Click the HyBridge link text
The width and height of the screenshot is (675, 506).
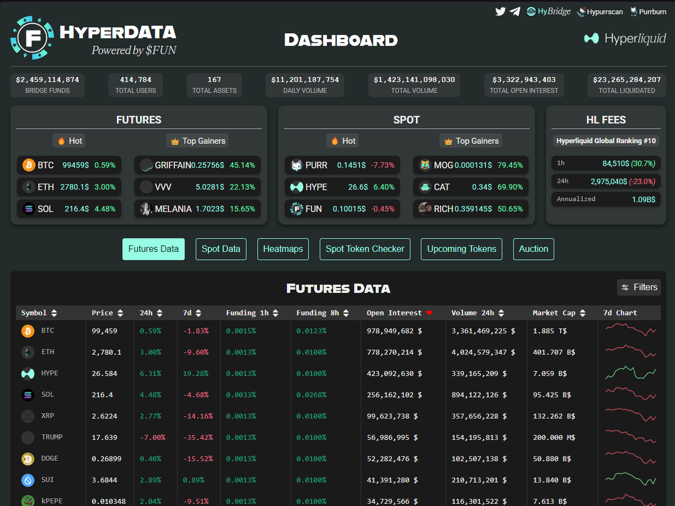(554, 11)
